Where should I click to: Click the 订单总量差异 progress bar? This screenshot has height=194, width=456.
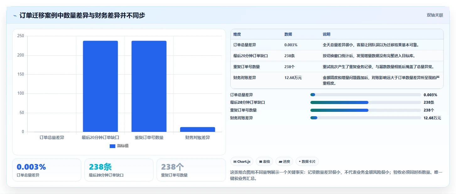pyautogui.click(x=366, y=95)
